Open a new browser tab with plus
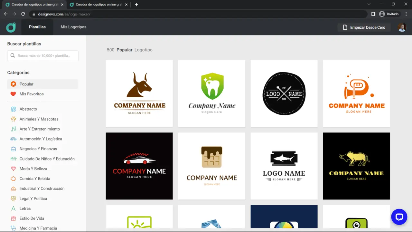Viewport: 412px width, 232px height. [x=136, y=5]
